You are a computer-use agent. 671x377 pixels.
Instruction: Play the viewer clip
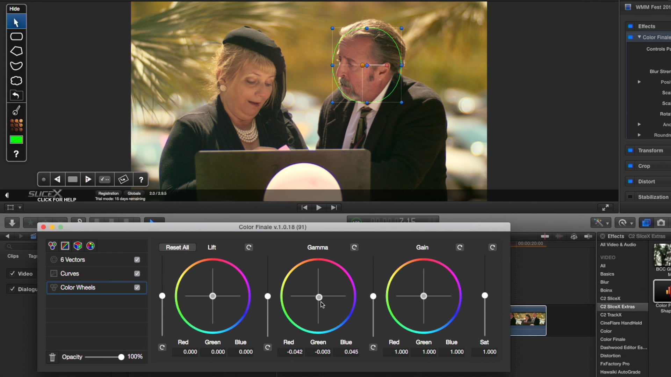[319, 207]
